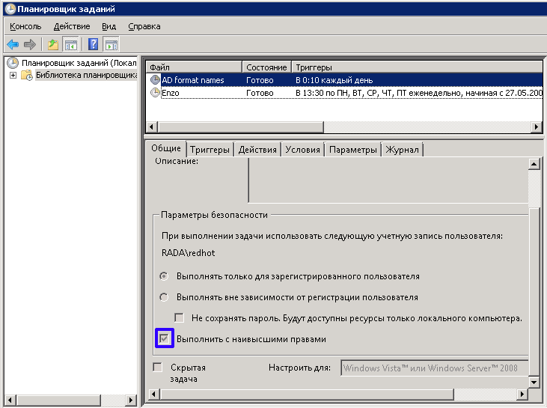
Task: Open the Настроить для combo box
Action: click(434, 368)
